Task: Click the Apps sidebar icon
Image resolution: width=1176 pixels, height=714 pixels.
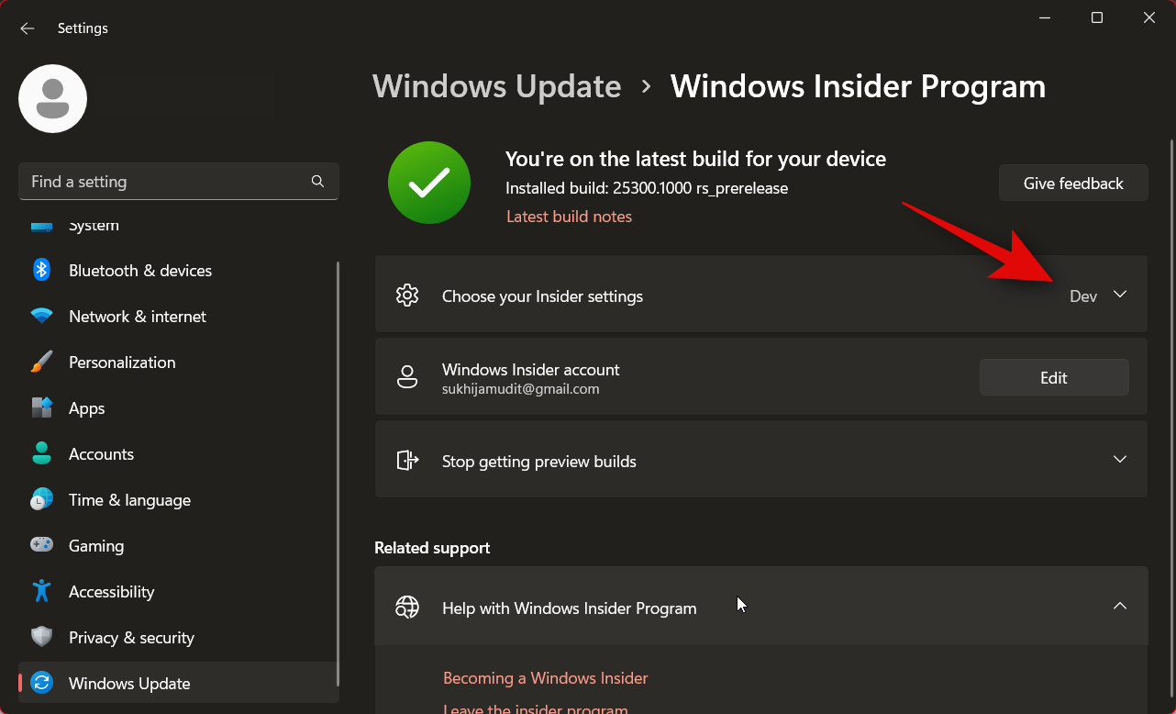Action: (41, 407)
